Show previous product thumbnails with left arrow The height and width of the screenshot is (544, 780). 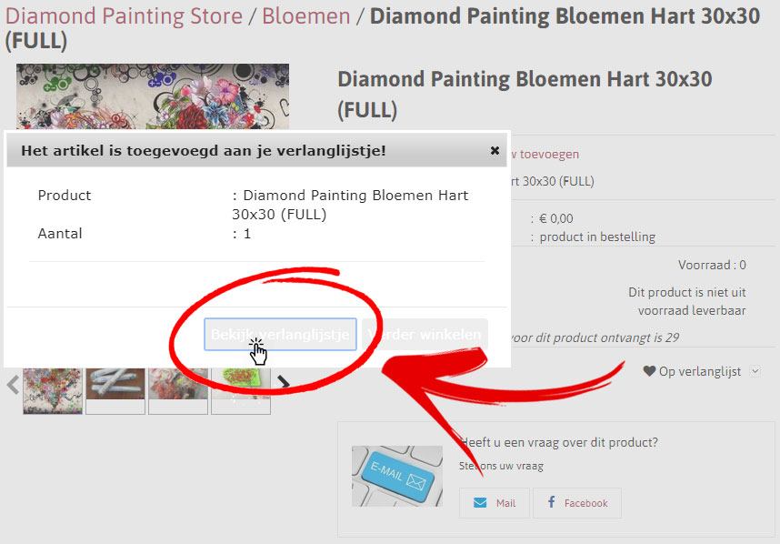pos(13,385)
